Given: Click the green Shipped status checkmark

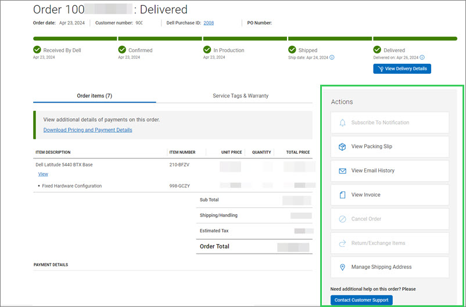Looking at the screenshot, I should pyautogui.click(x=292, y=50).
